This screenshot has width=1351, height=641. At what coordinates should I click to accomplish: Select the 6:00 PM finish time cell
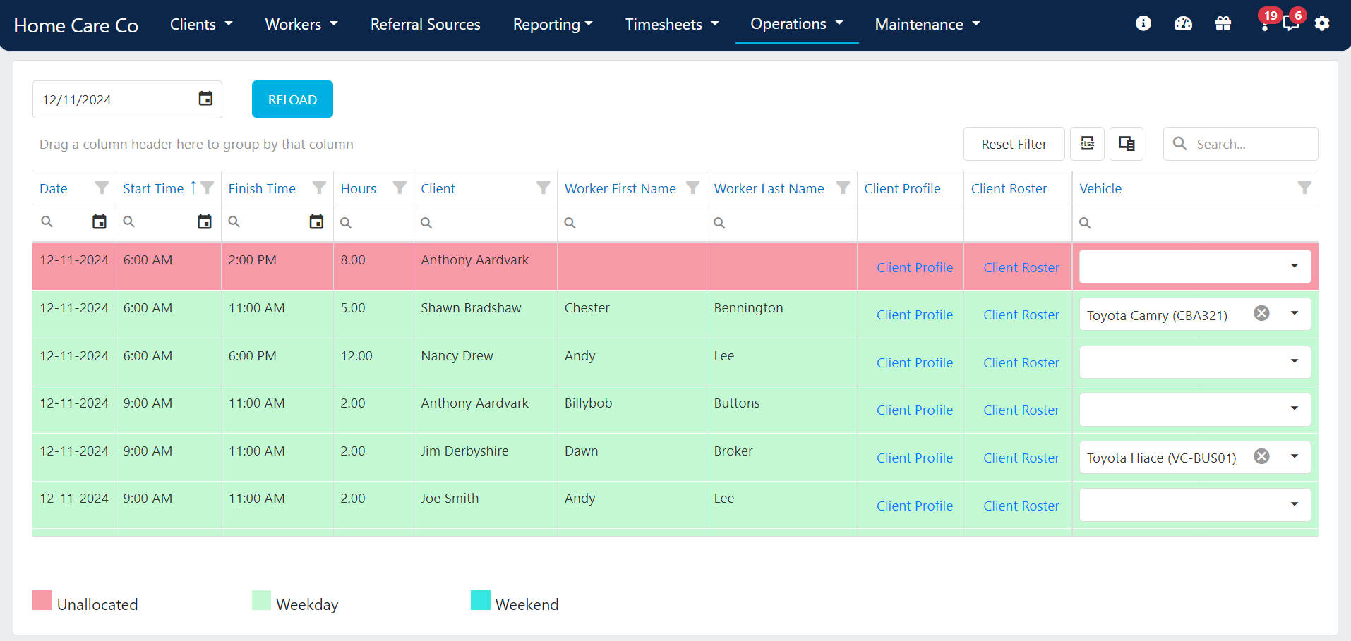pos(277,362)
